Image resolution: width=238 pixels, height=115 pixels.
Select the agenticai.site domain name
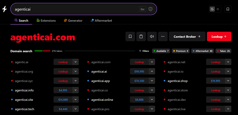point(24,100)
